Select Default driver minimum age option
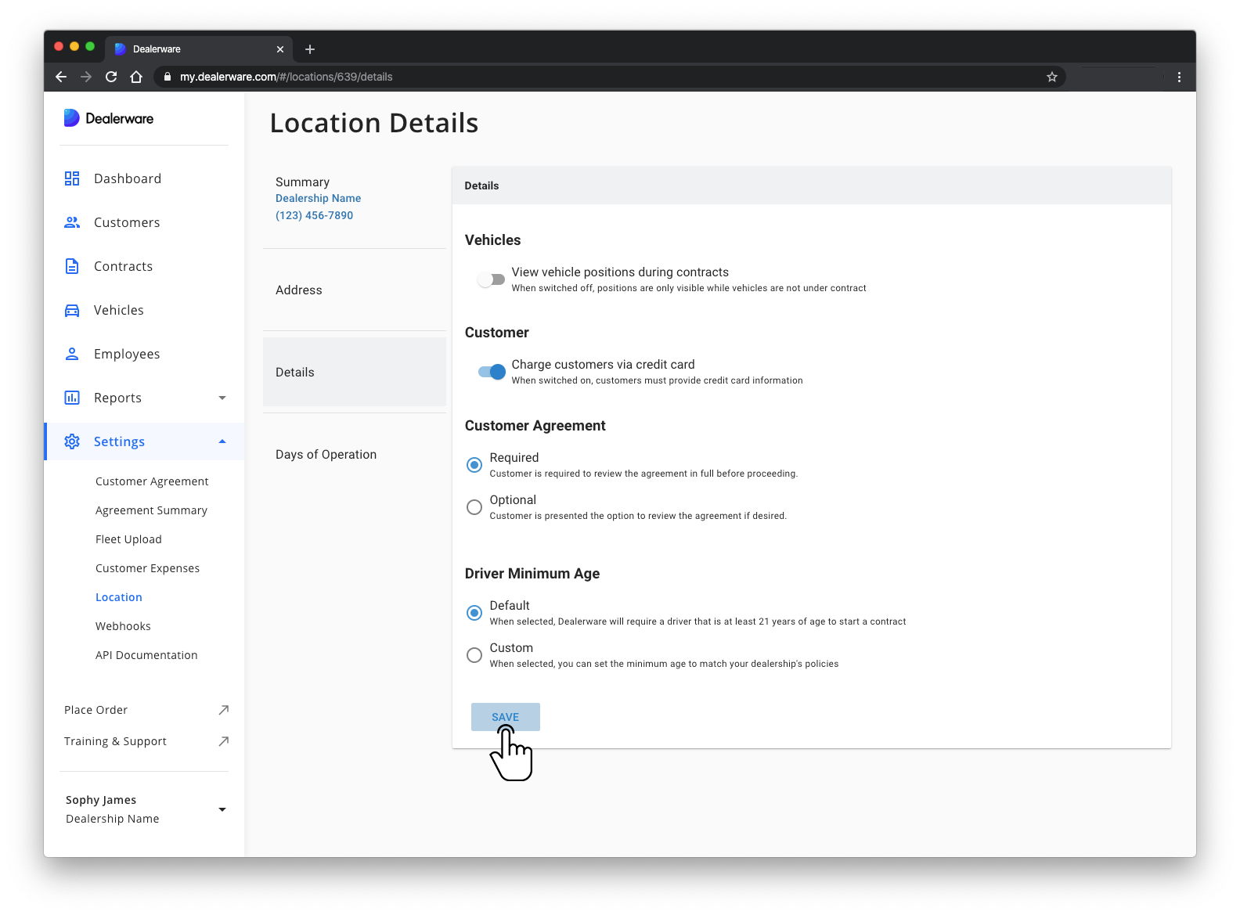This screenshot has height=915, width=1240. click(x=474, y=613)
